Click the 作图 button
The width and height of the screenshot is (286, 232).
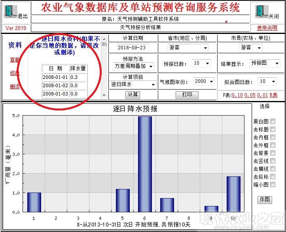(265, 200)
